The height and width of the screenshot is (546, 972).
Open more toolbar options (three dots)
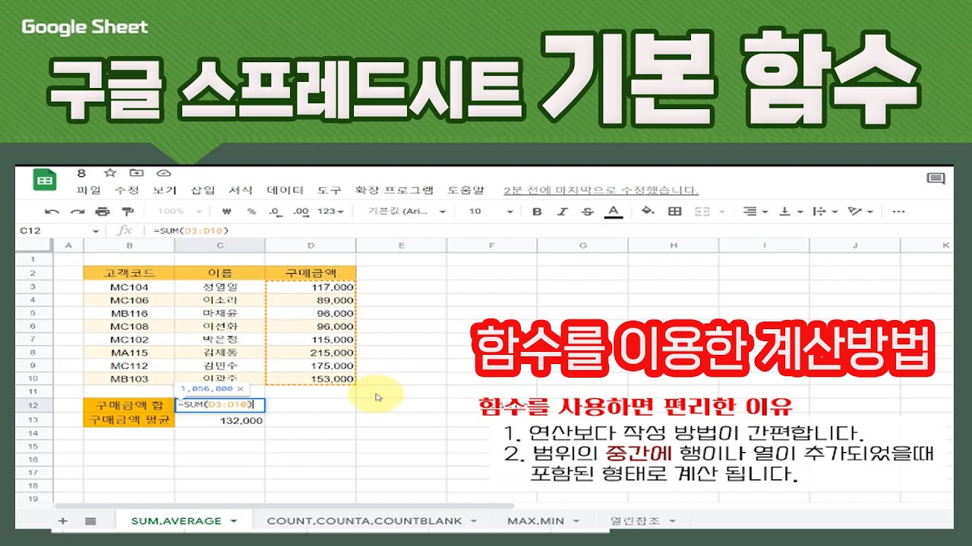[x=898, y=212]
